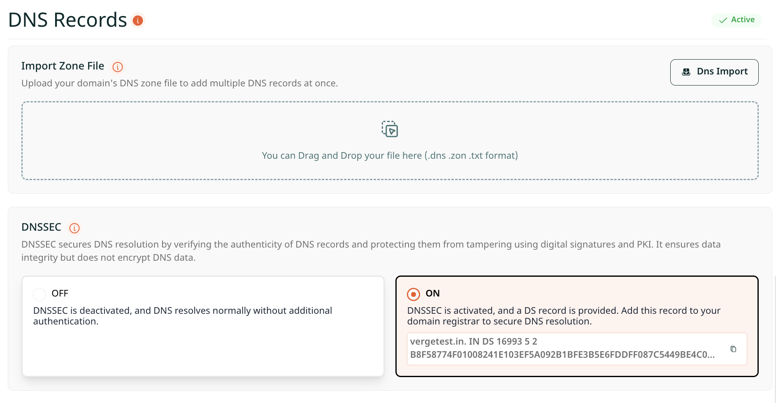Click the info icon beside DNS Records heading

click(138, 21)
